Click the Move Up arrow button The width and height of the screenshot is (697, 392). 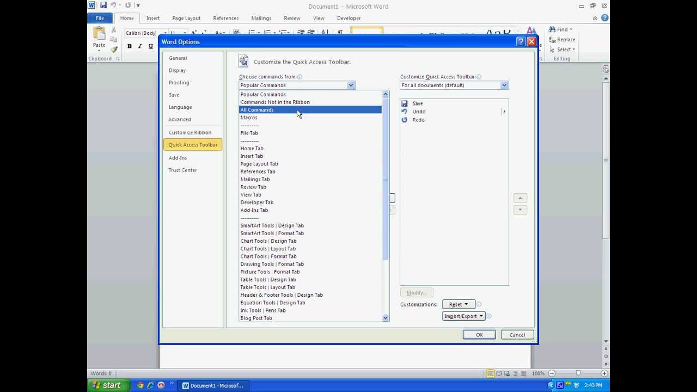click(x=520, y=198)
